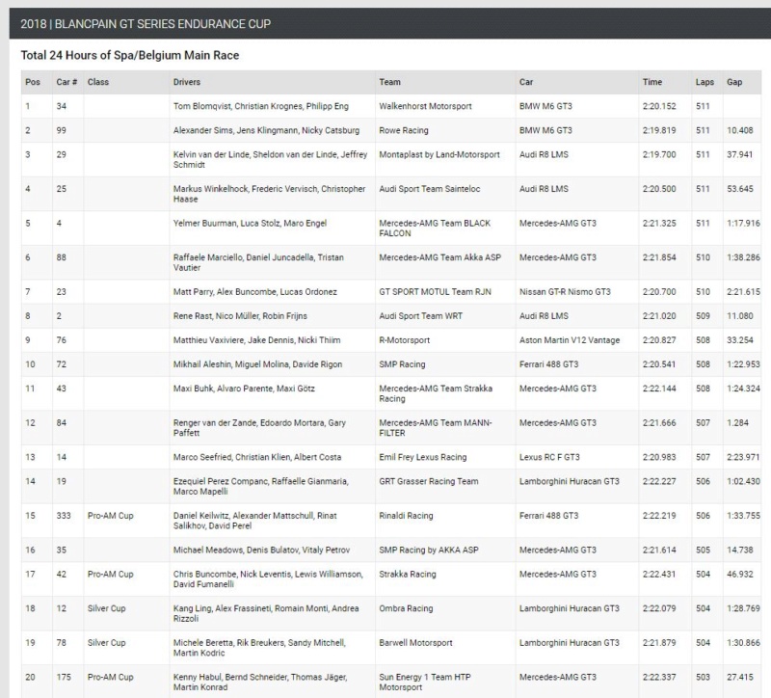Click the 2:21.854 time value
771x698 pixels.
click(x=659, y=257)
